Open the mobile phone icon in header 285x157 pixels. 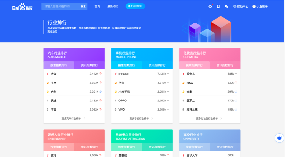[218, 6]
